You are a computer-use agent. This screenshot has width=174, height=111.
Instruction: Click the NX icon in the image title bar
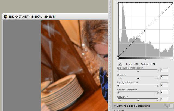coord(5,17)
